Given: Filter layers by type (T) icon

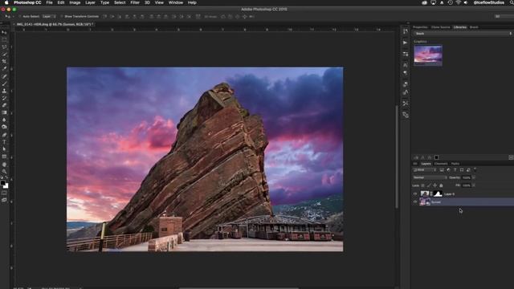Looking at the screenshot, I should pos(455,169).
